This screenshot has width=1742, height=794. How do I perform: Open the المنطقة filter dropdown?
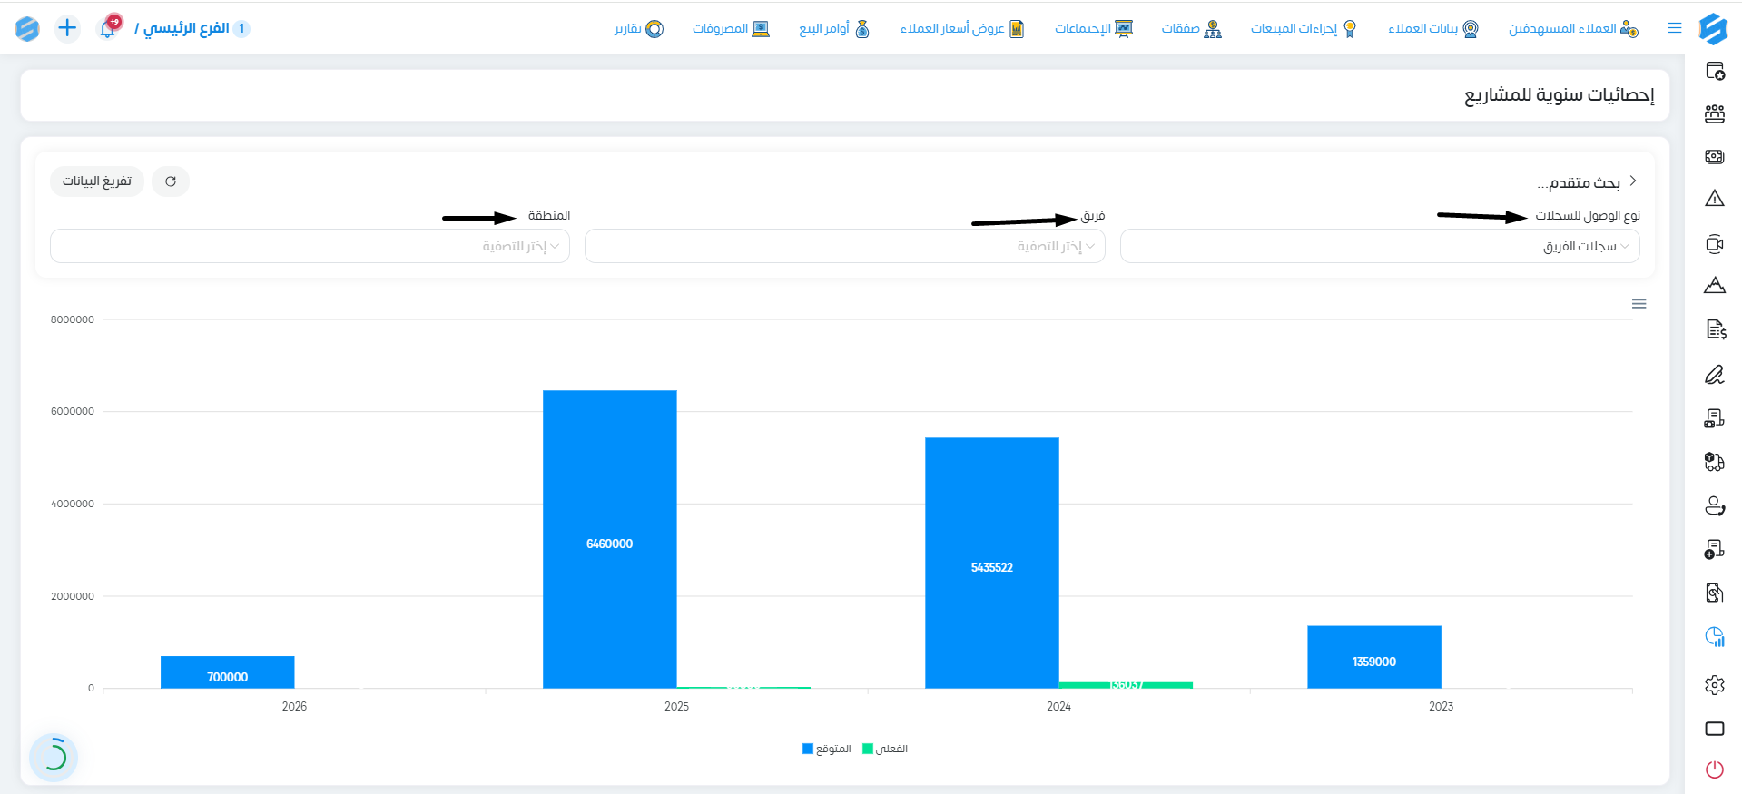(310, 246)
